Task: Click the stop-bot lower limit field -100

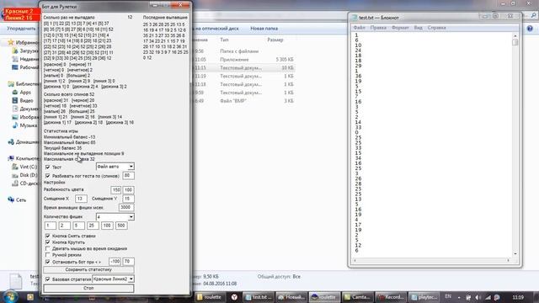Action: point(115,262)
